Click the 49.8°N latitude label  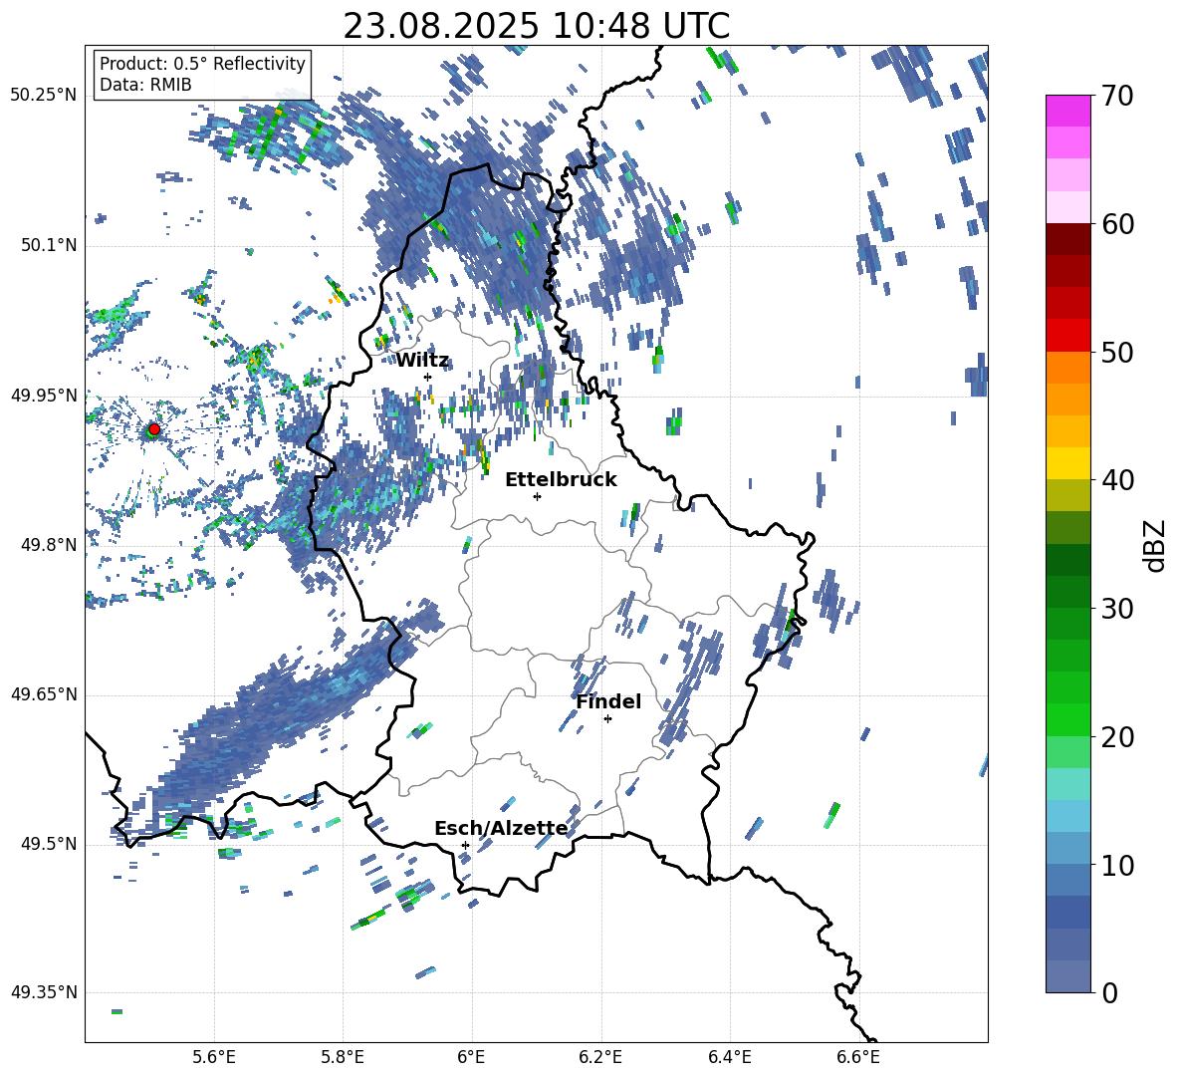pyautogui.click(x=49, y=545)
